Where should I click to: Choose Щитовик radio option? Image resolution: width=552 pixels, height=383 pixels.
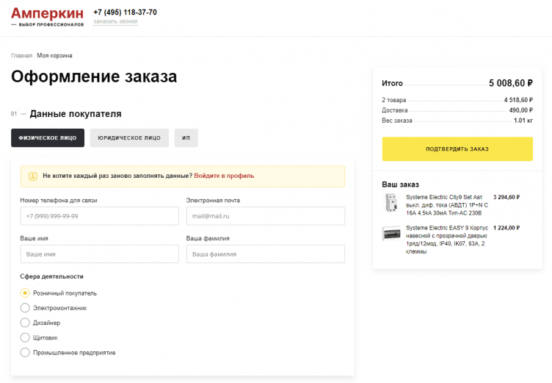coord(25,337)
